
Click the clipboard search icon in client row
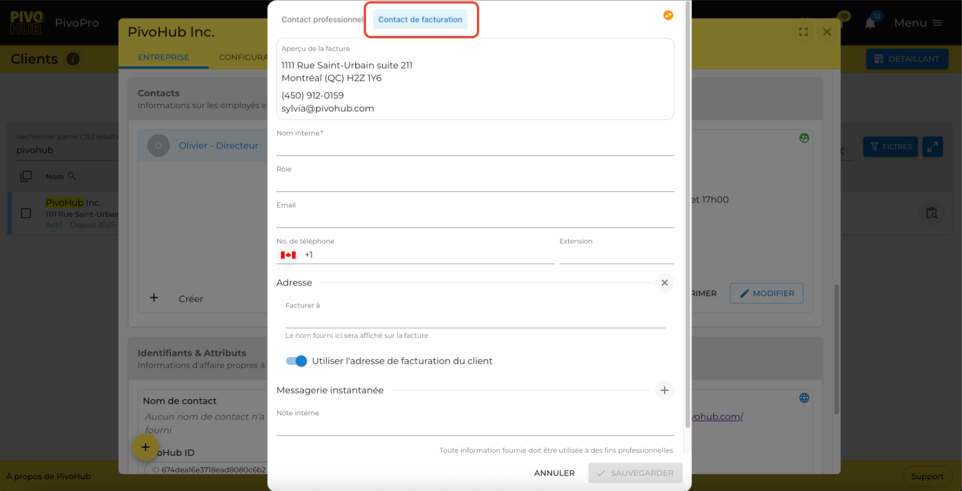click(931, 213)
